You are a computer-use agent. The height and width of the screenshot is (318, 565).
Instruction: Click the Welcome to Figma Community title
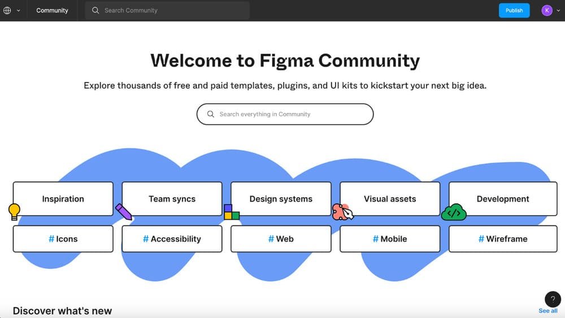point(285,60)
